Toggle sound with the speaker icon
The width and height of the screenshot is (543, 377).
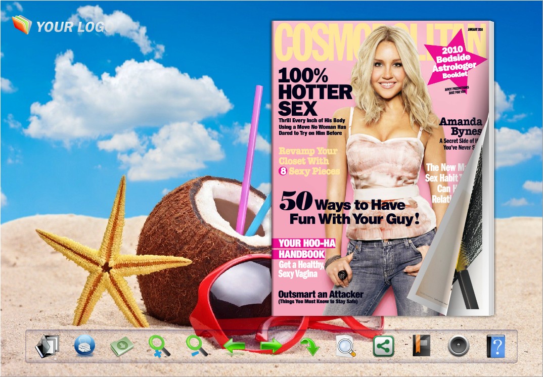(459, 346)
